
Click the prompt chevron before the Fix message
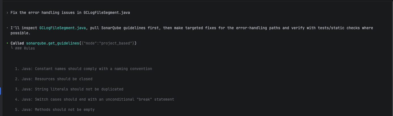point(7,13)
